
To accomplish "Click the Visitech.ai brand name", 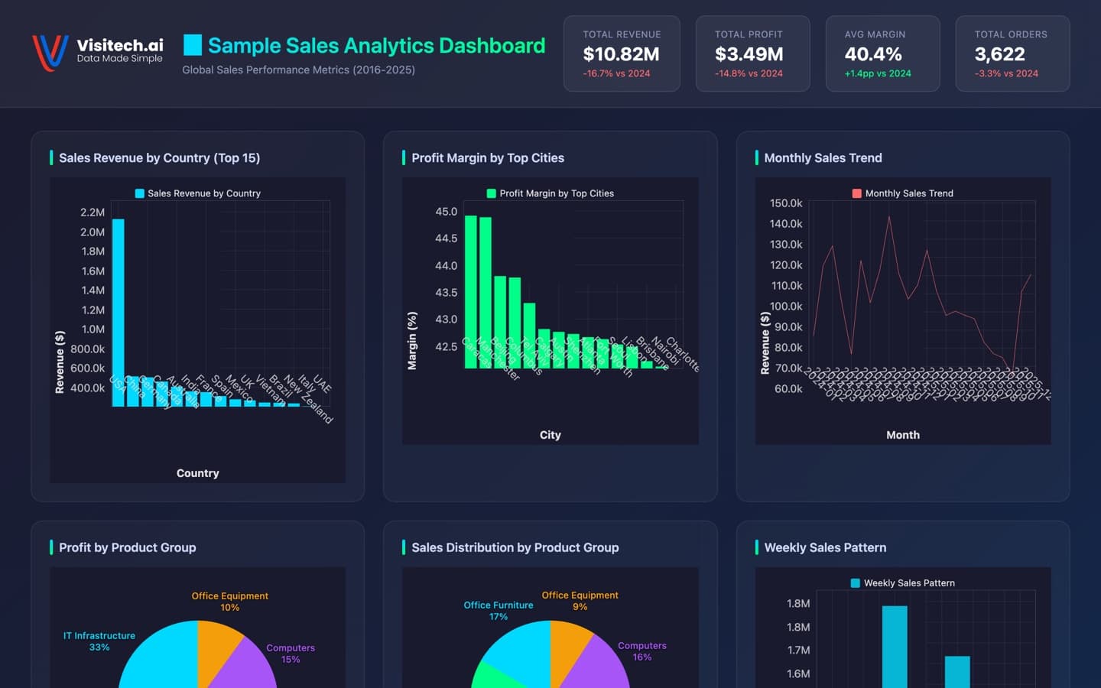I will (x=120, y=45).
